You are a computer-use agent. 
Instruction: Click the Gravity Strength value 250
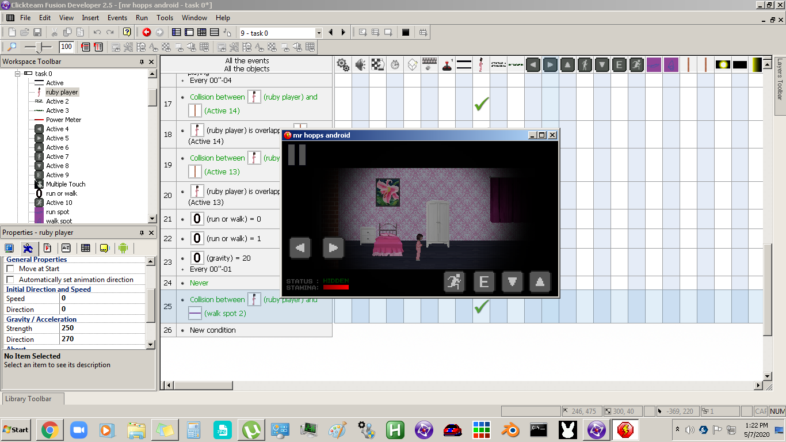tap(102, 328)
